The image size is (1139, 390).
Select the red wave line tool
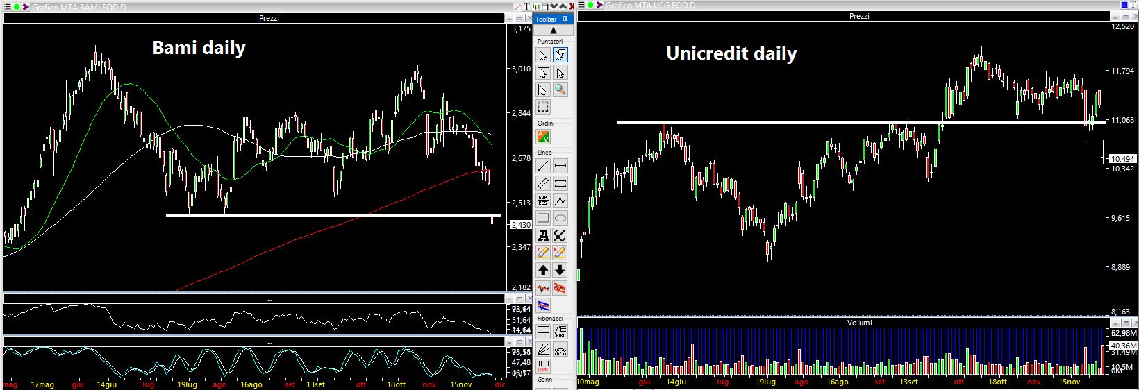[543, 288]
